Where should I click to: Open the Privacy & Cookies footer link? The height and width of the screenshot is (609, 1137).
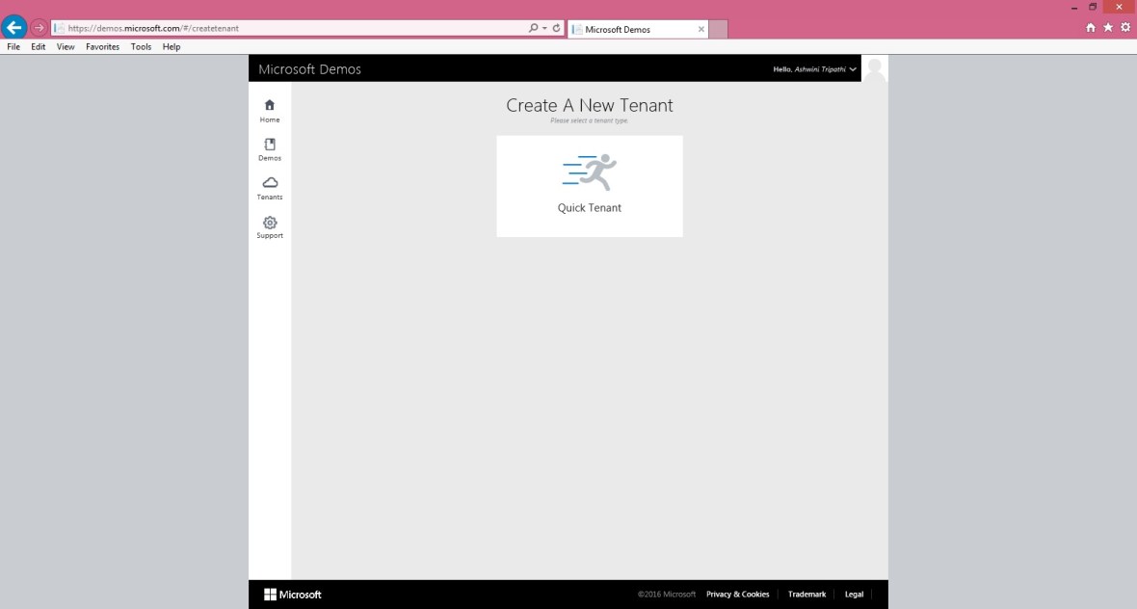click(x=737, y=595)
